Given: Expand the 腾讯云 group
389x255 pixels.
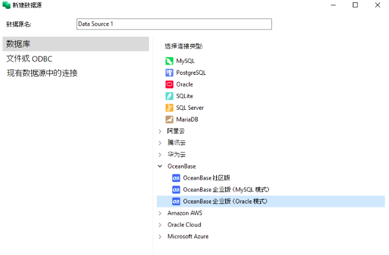Looking at the screenshot, I should point(160,143).
